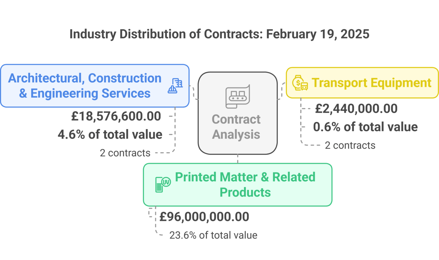Click '2 contracts' under Transport Equipment
This screenshot has width=439, height=260.
350,145
